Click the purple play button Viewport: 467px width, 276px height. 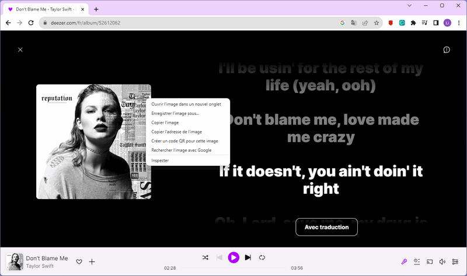[x=233, y=257]
